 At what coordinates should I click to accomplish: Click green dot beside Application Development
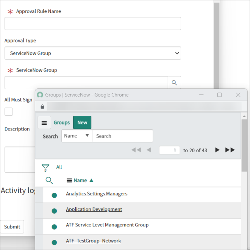click(55, 211)
